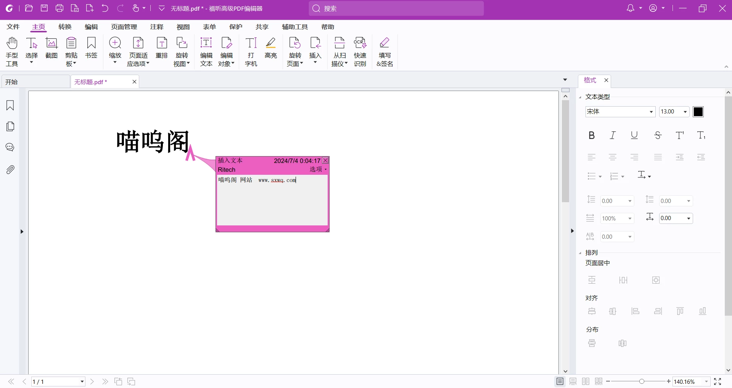
Task: Click zoom out minus button
Action: pyautogui.click(x=608, y=381)
